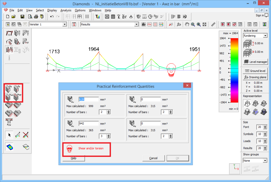This screenshot has height=182, width=271.
Task: Show Az reinforcement results icon
Action: tap(17, 89)
